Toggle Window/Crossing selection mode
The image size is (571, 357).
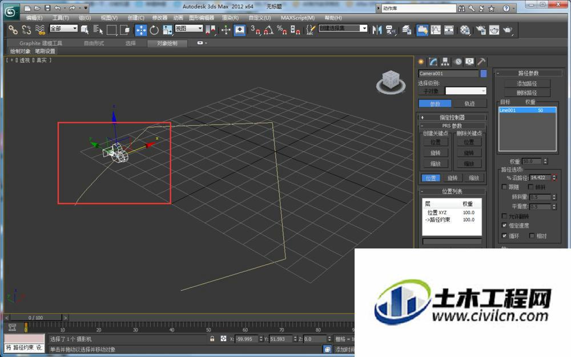(125, 30)
